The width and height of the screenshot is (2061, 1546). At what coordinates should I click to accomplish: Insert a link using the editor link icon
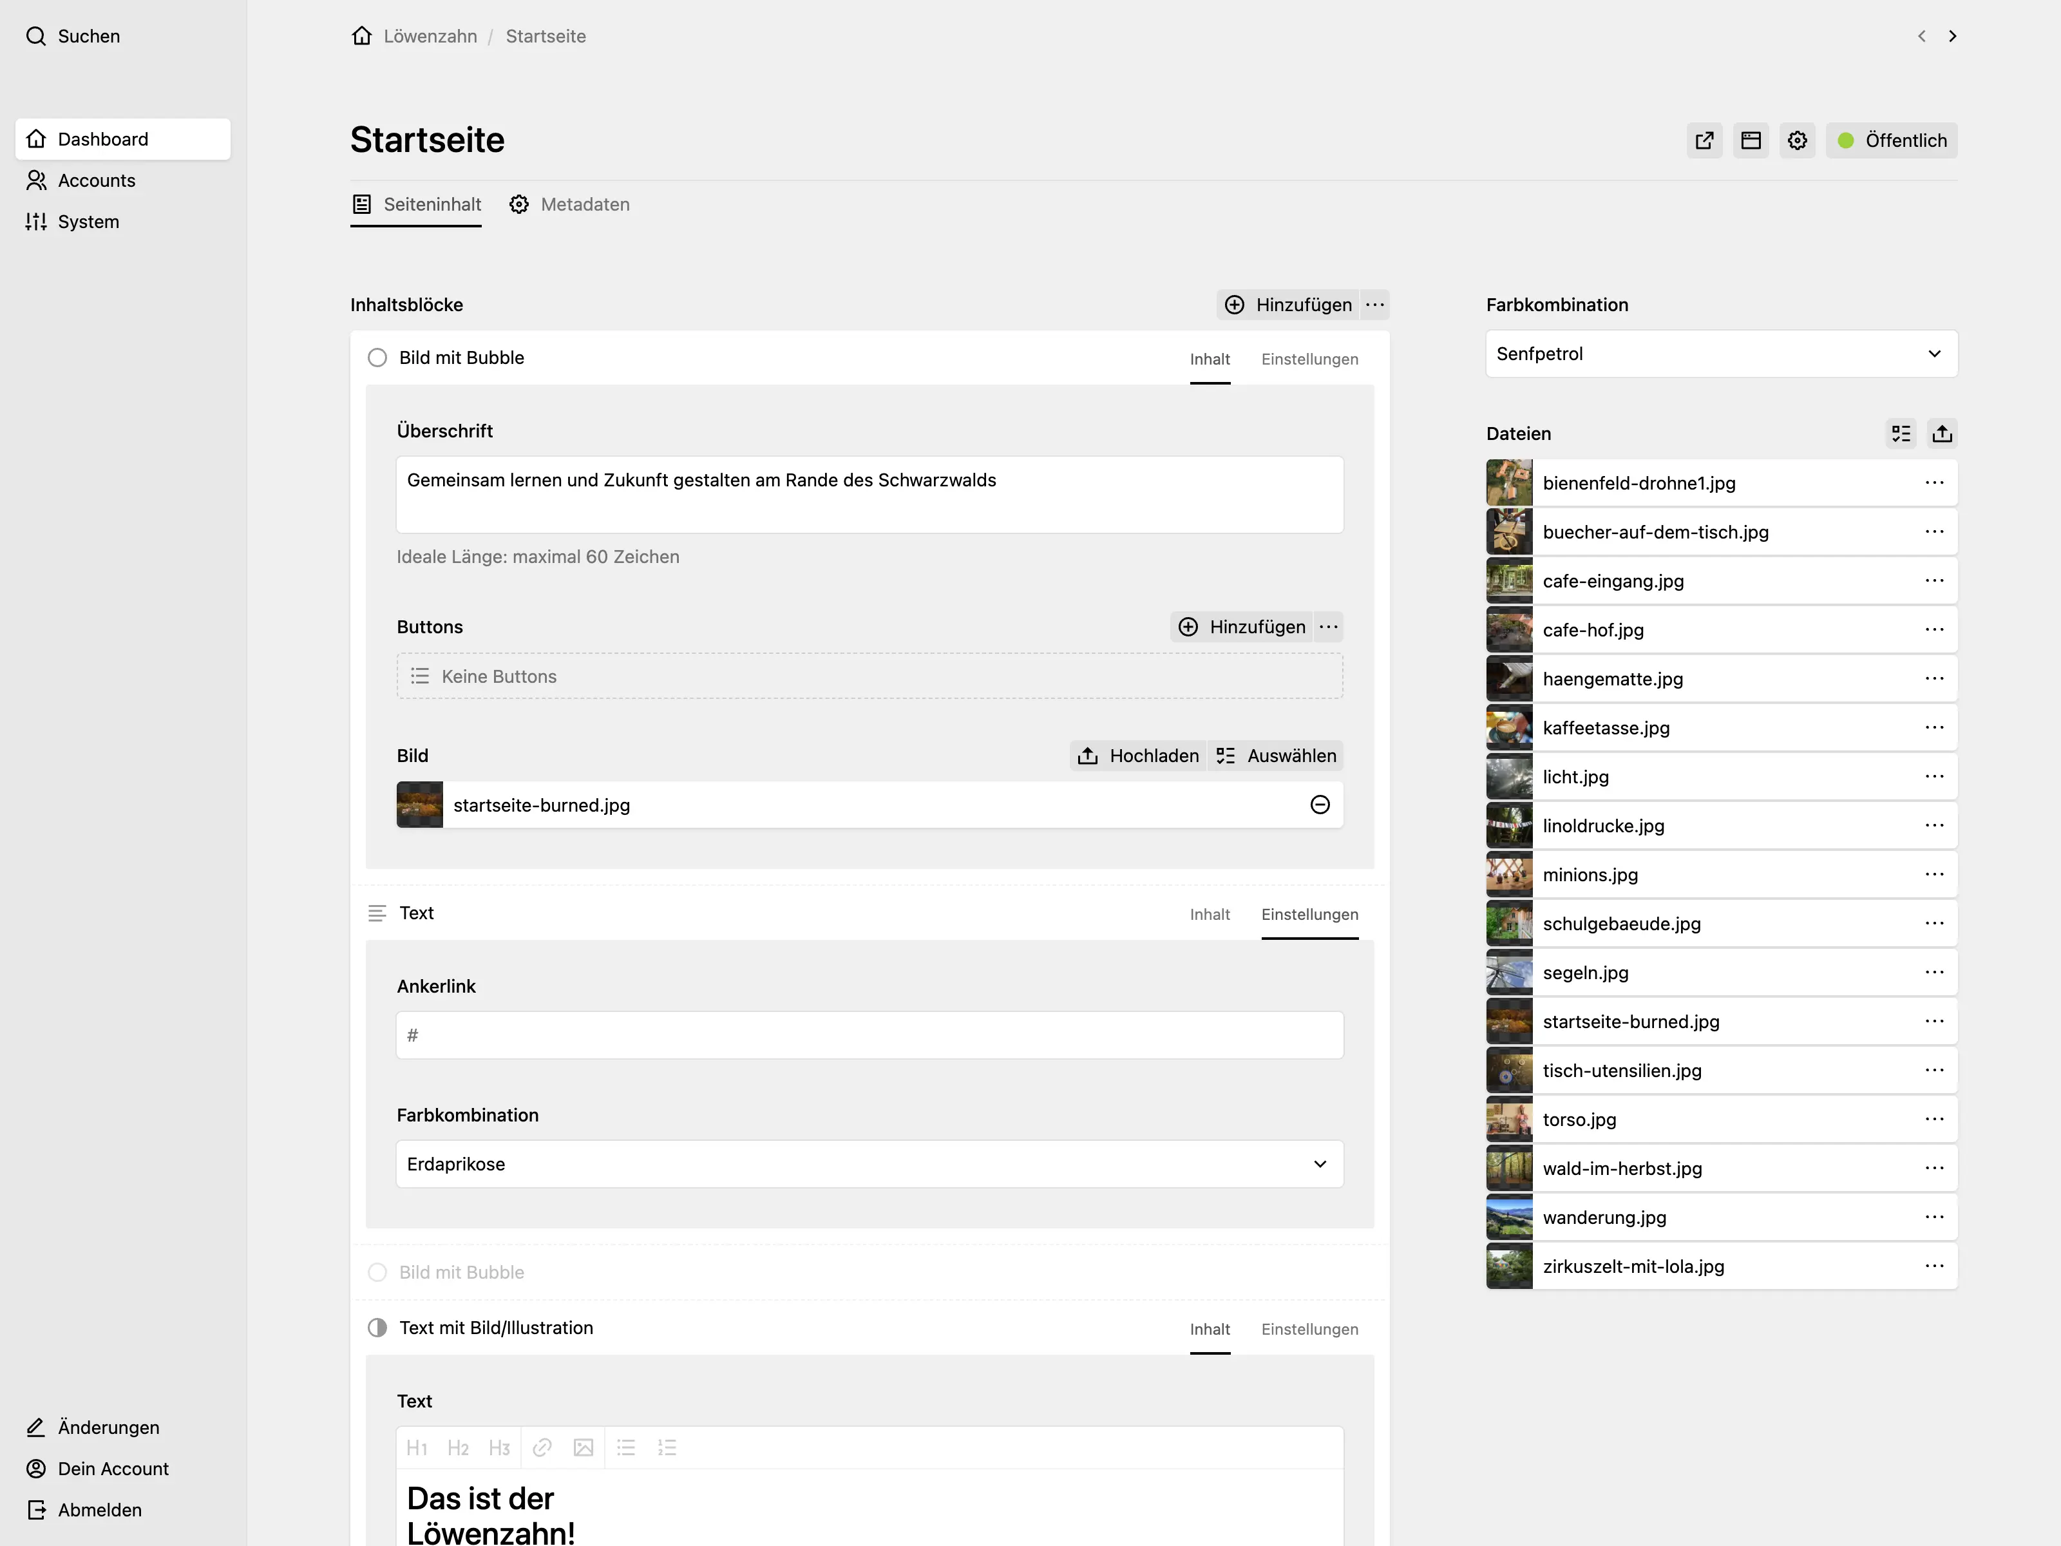pos(542,1447)
